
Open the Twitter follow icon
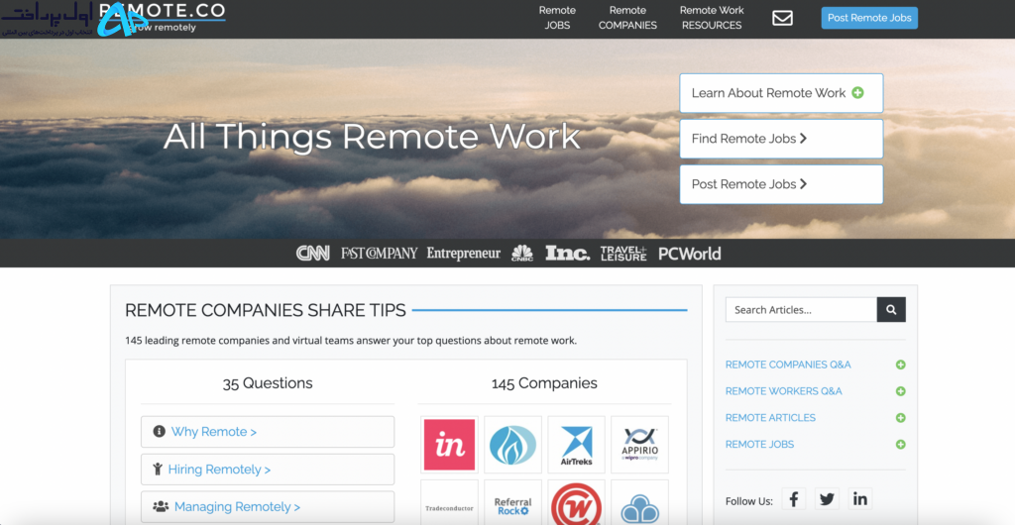pyautogui.click(x=827, y=499)
